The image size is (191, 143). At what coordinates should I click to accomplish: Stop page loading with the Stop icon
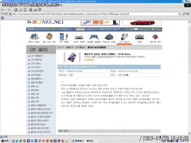click(16, 10)
